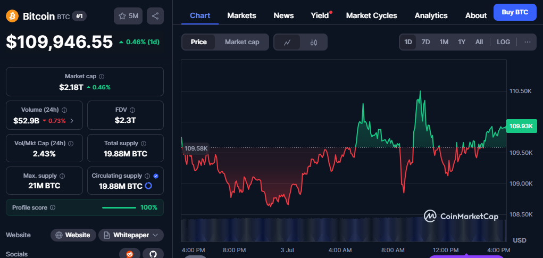The height and width of the screenshot is (258, 543).
Task: Click the Bitcoin logo icon
Action: (x=12, y=16)
